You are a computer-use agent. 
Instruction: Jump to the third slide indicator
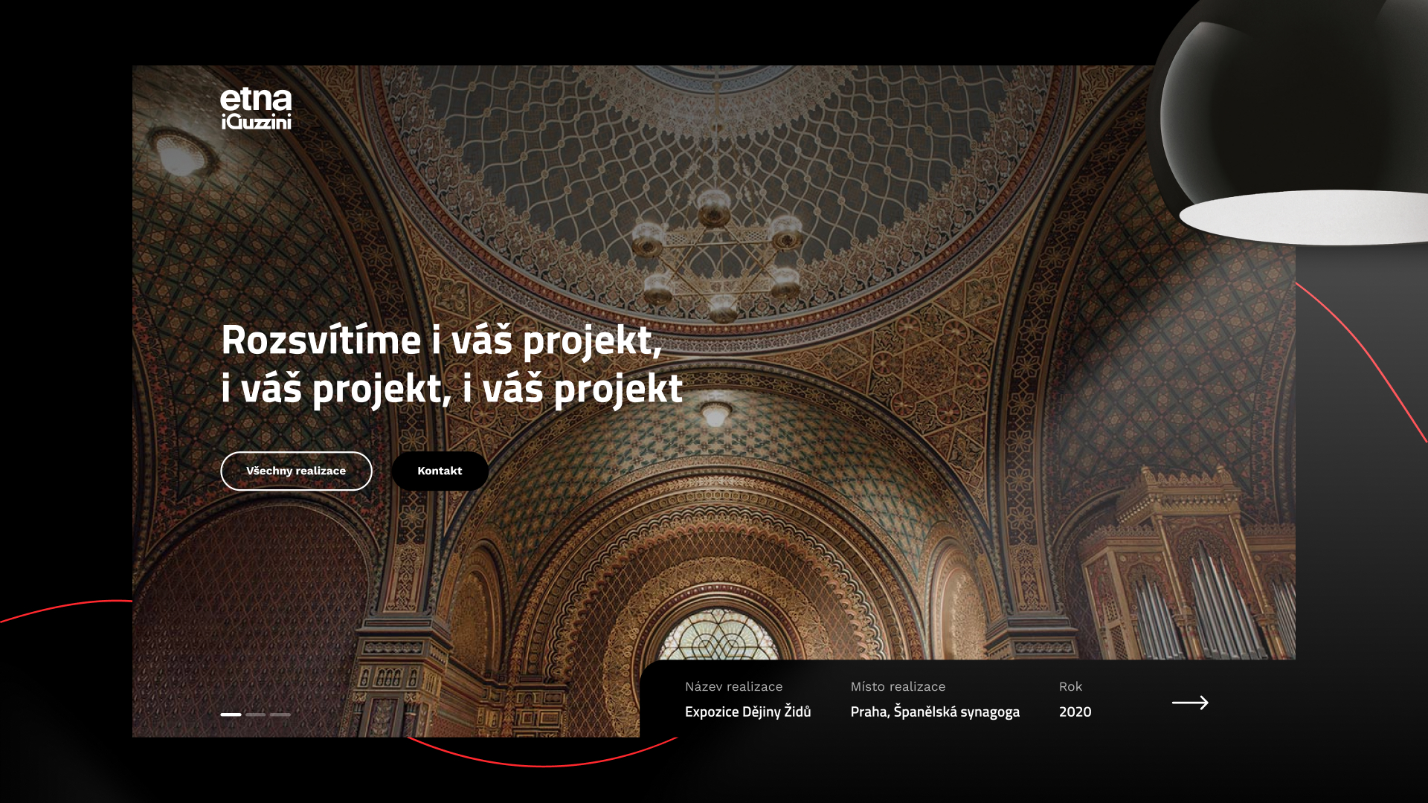280,715
